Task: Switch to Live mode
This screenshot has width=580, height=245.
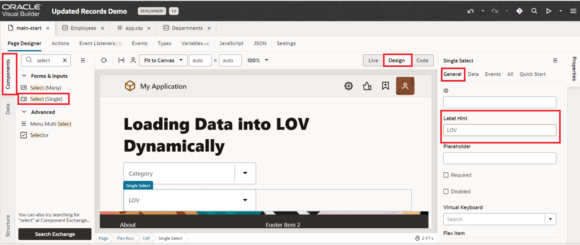Action: tap(373, 60)
